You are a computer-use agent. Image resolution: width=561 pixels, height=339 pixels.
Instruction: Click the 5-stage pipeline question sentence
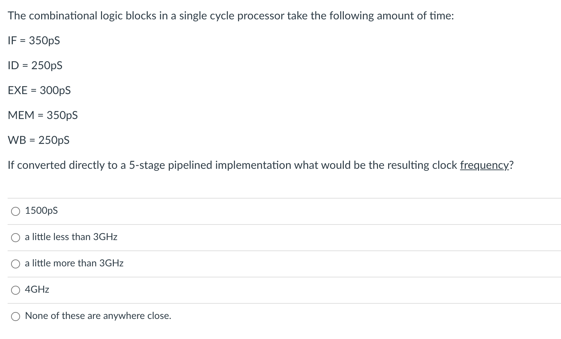click(x=260, y=165)
